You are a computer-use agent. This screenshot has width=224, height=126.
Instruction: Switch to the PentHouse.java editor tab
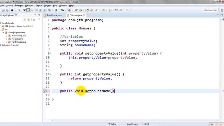(54, 15)
